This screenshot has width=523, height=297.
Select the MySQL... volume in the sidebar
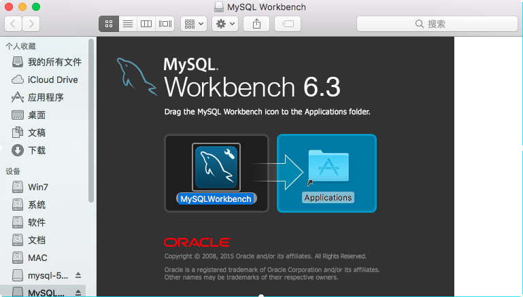[38, 292]
